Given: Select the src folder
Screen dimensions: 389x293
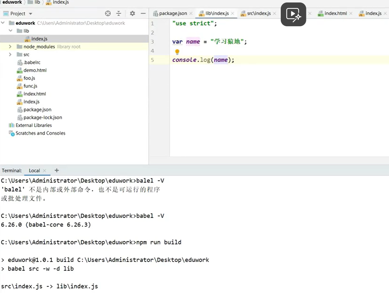Looking at the screenshot, I should tap(23, 54).
